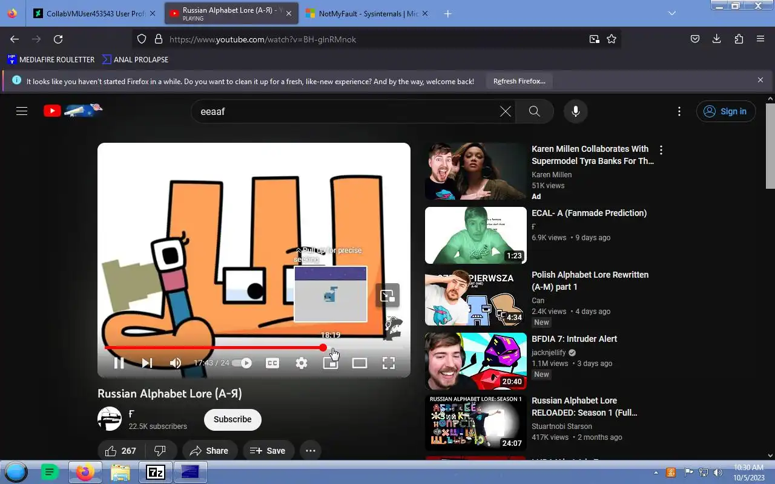Reload the current page
Image resolution: width=775 pixels, height=484 pixels.
58,39
